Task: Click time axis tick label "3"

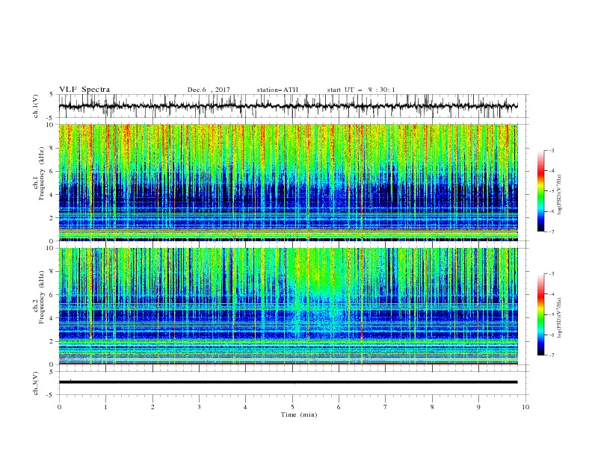Action: pos(199,407)
